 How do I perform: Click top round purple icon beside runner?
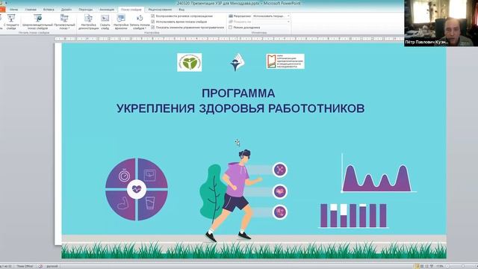click(x=280, y=170)
